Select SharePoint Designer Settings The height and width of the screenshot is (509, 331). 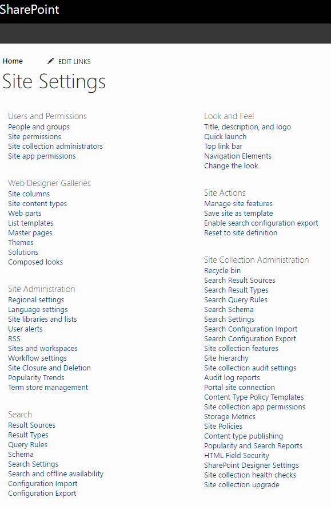pyautogui.click(x=252, y=465)
